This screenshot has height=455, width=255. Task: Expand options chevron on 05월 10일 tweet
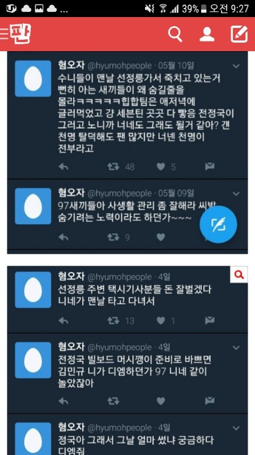[236, 66]
